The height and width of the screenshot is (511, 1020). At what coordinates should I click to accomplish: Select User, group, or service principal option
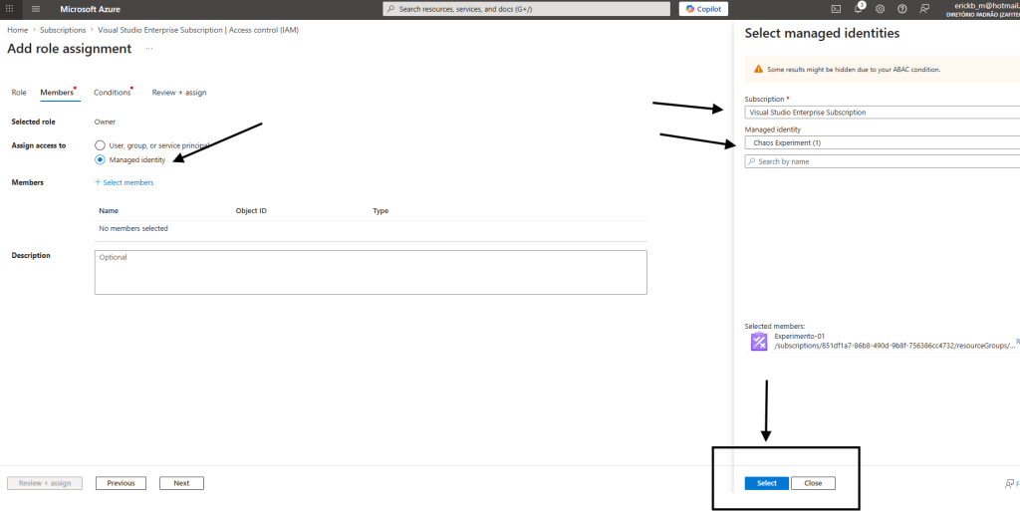click(x=100, y=145)
